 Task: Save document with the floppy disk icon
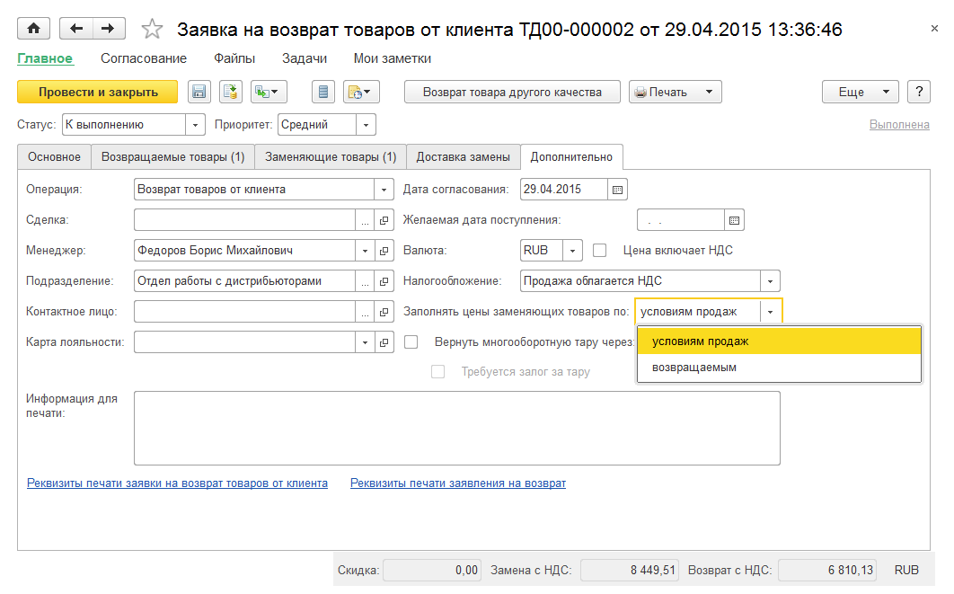pos(199,92)
